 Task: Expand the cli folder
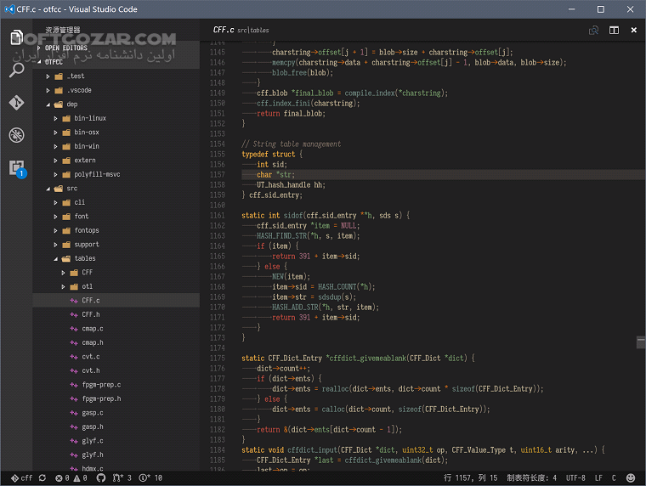116,202
